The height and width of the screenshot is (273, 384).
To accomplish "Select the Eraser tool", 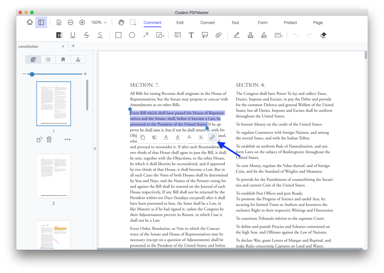I will (323, 35).
